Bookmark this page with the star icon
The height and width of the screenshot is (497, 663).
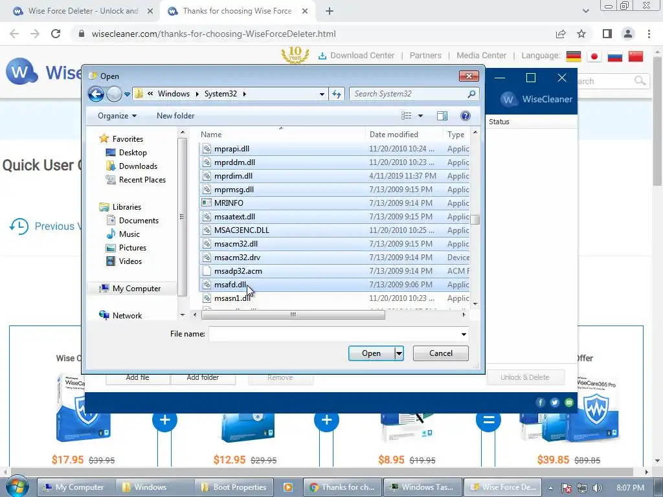click(581, 34)
